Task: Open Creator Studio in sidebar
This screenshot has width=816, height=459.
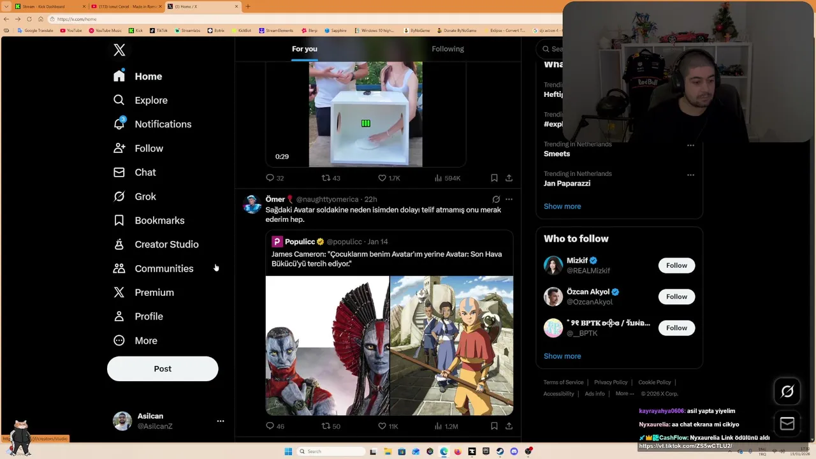Action: 156,244
